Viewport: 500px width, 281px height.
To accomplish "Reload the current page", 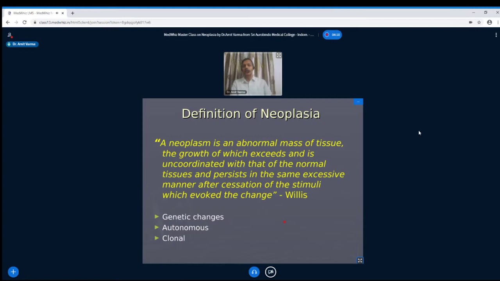I will [x=25, y=22].
